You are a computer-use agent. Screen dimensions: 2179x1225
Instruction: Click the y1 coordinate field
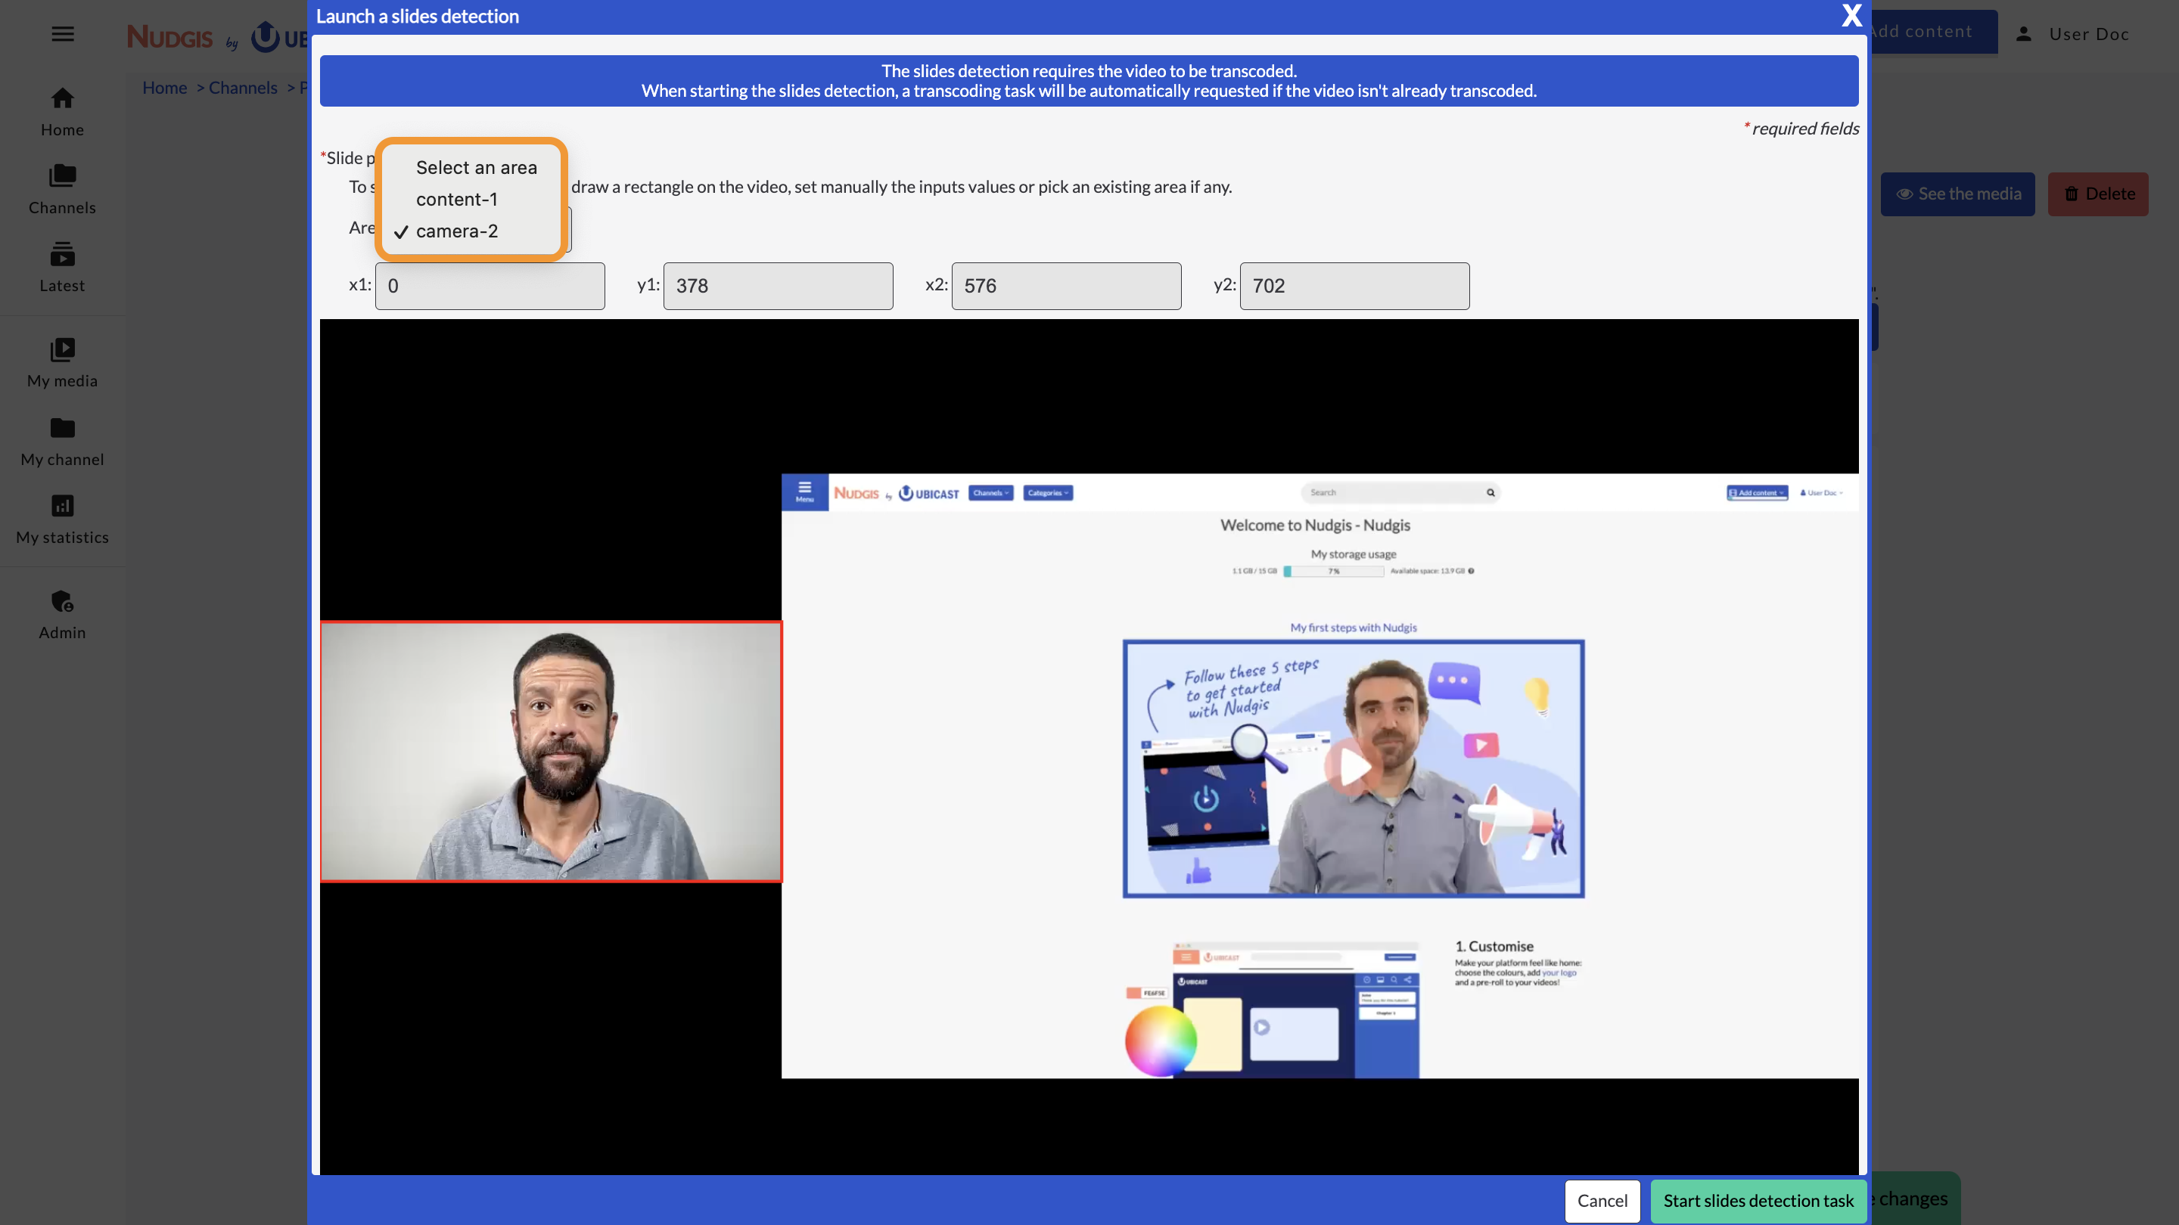tap(777, 286)
